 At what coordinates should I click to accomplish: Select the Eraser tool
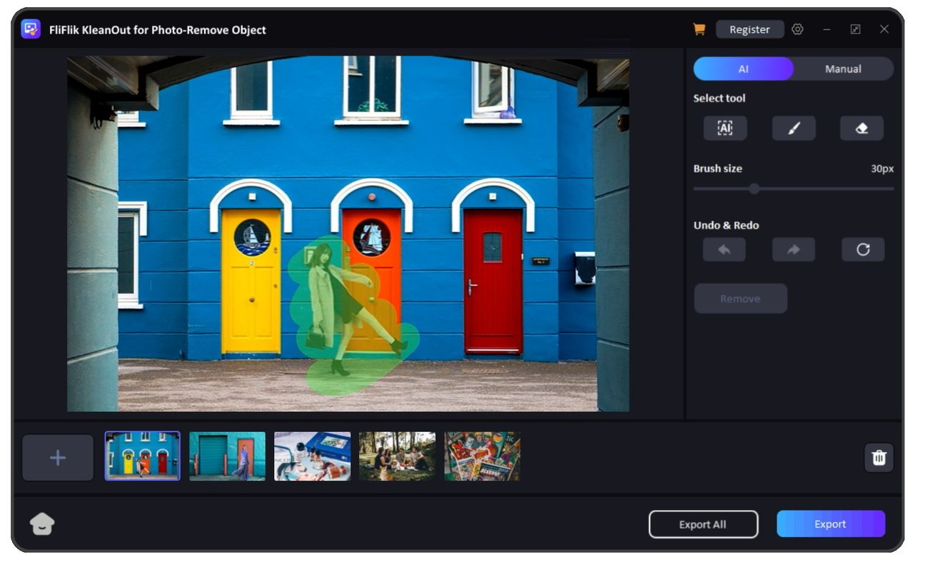[x=862, y=128]
